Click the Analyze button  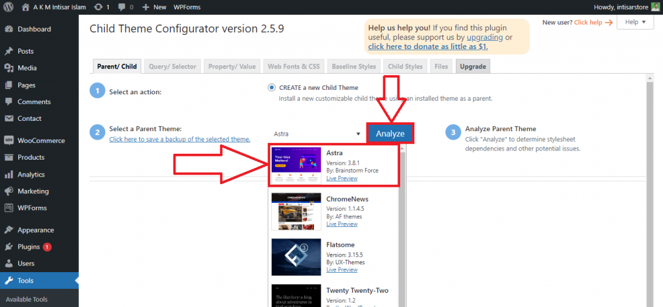[390, 134]
